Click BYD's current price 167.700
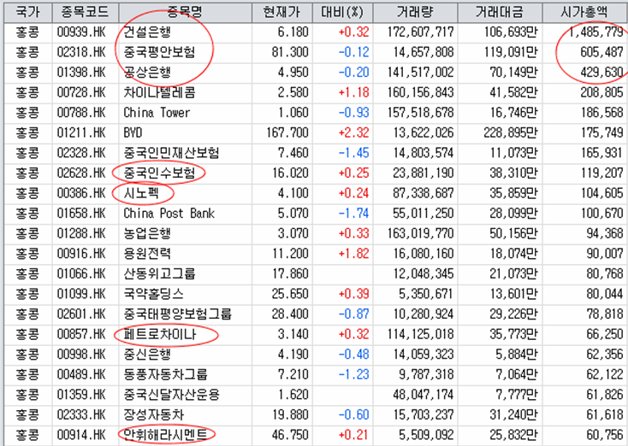 click(x=287, y=132)
